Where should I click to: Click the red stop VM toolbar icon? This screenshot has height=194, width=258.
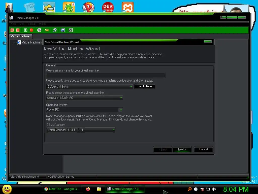click(31, 30)
